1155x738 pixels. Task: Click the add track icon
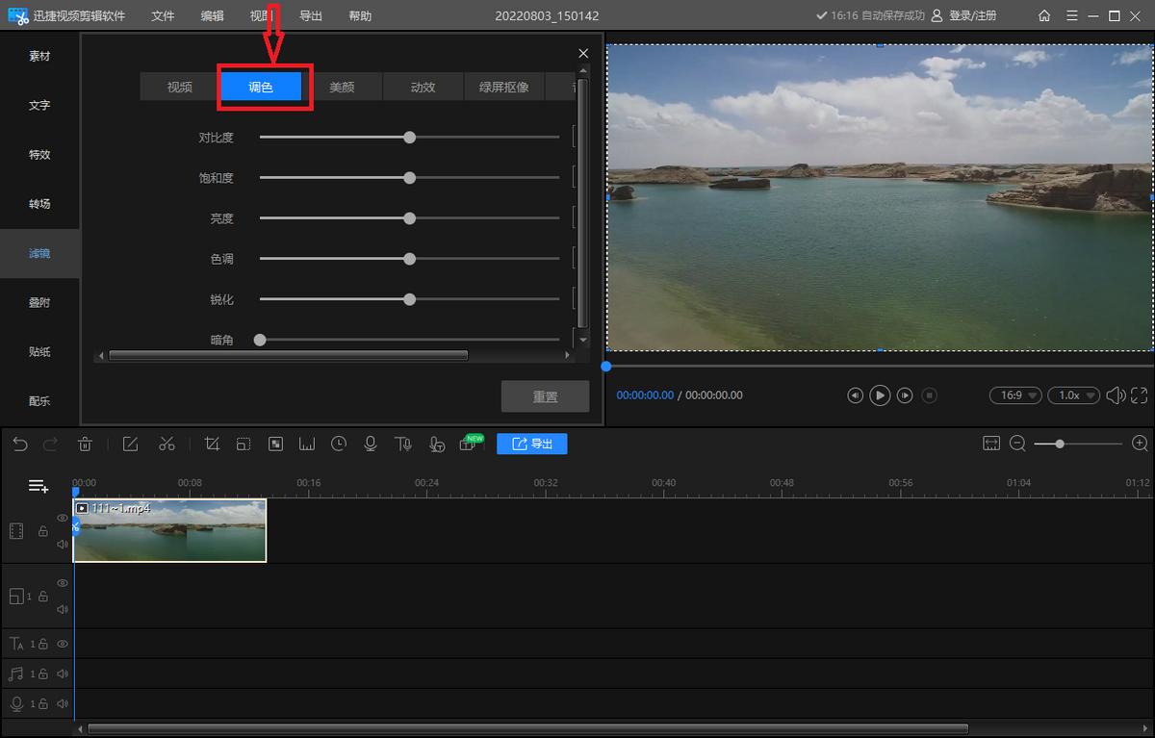point(38,486)
